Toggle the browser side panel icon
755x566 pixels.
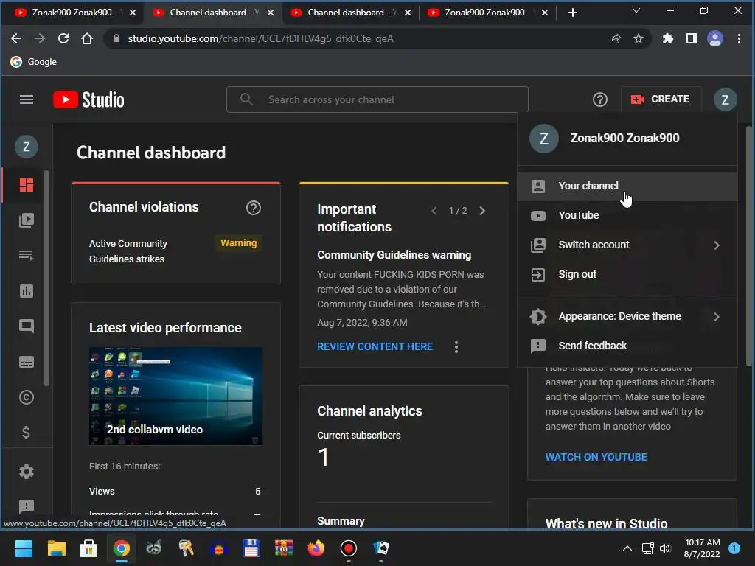pyautogui.click(x=692, y=38)
